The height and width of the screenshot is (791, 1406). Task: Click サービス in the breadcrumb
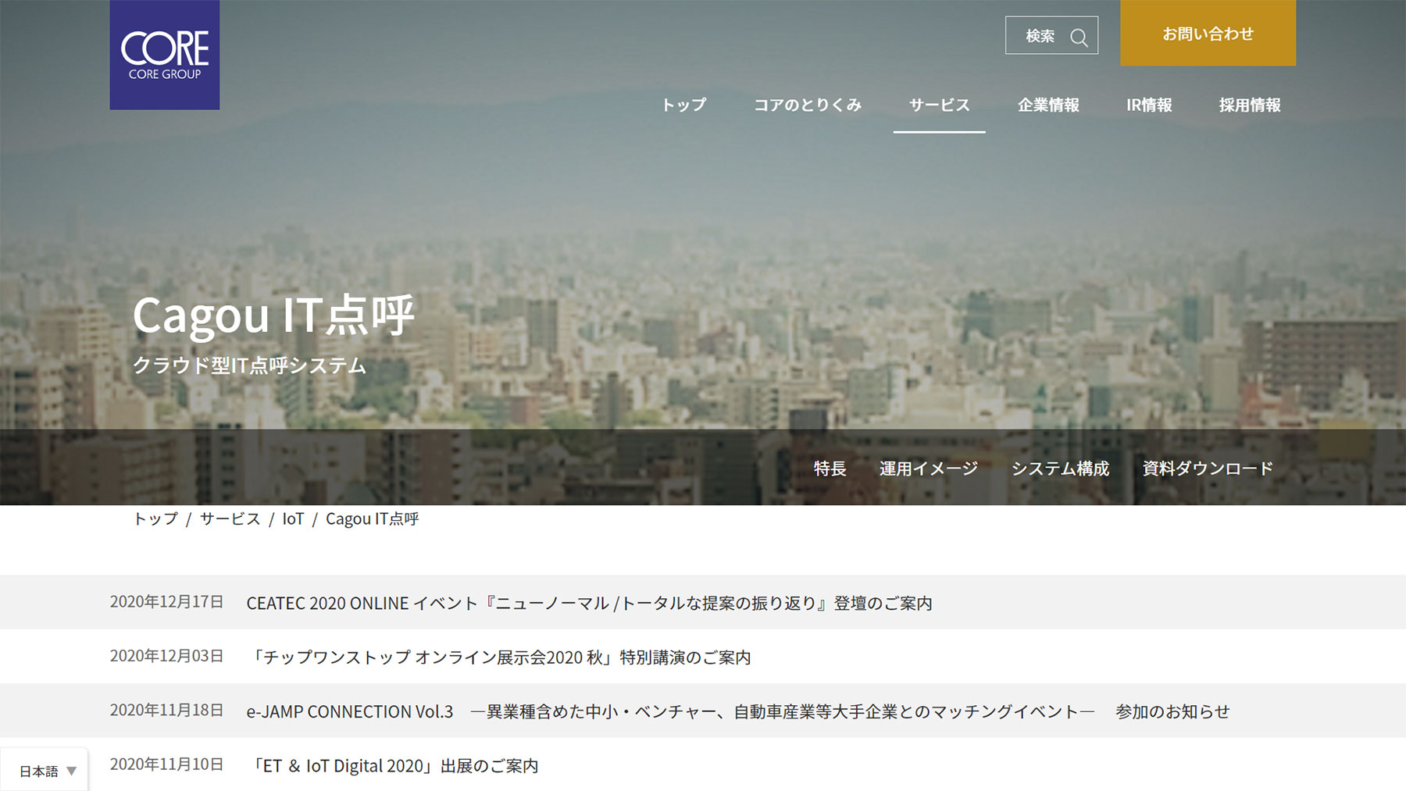pos(230,518)
